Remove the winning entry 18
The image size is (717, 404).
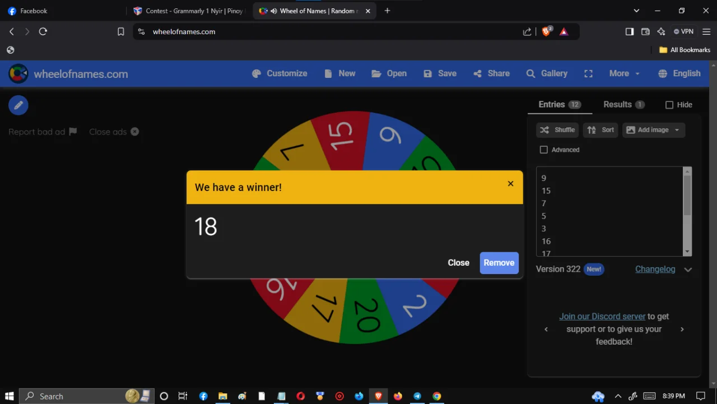[x=499, y=263]
